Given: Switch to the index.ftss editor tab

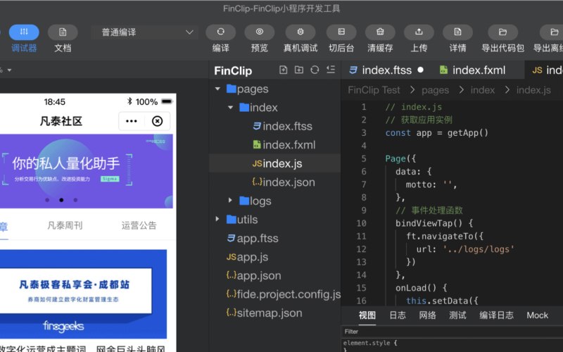Looking at the screenshot, I should tap(386, 70).
